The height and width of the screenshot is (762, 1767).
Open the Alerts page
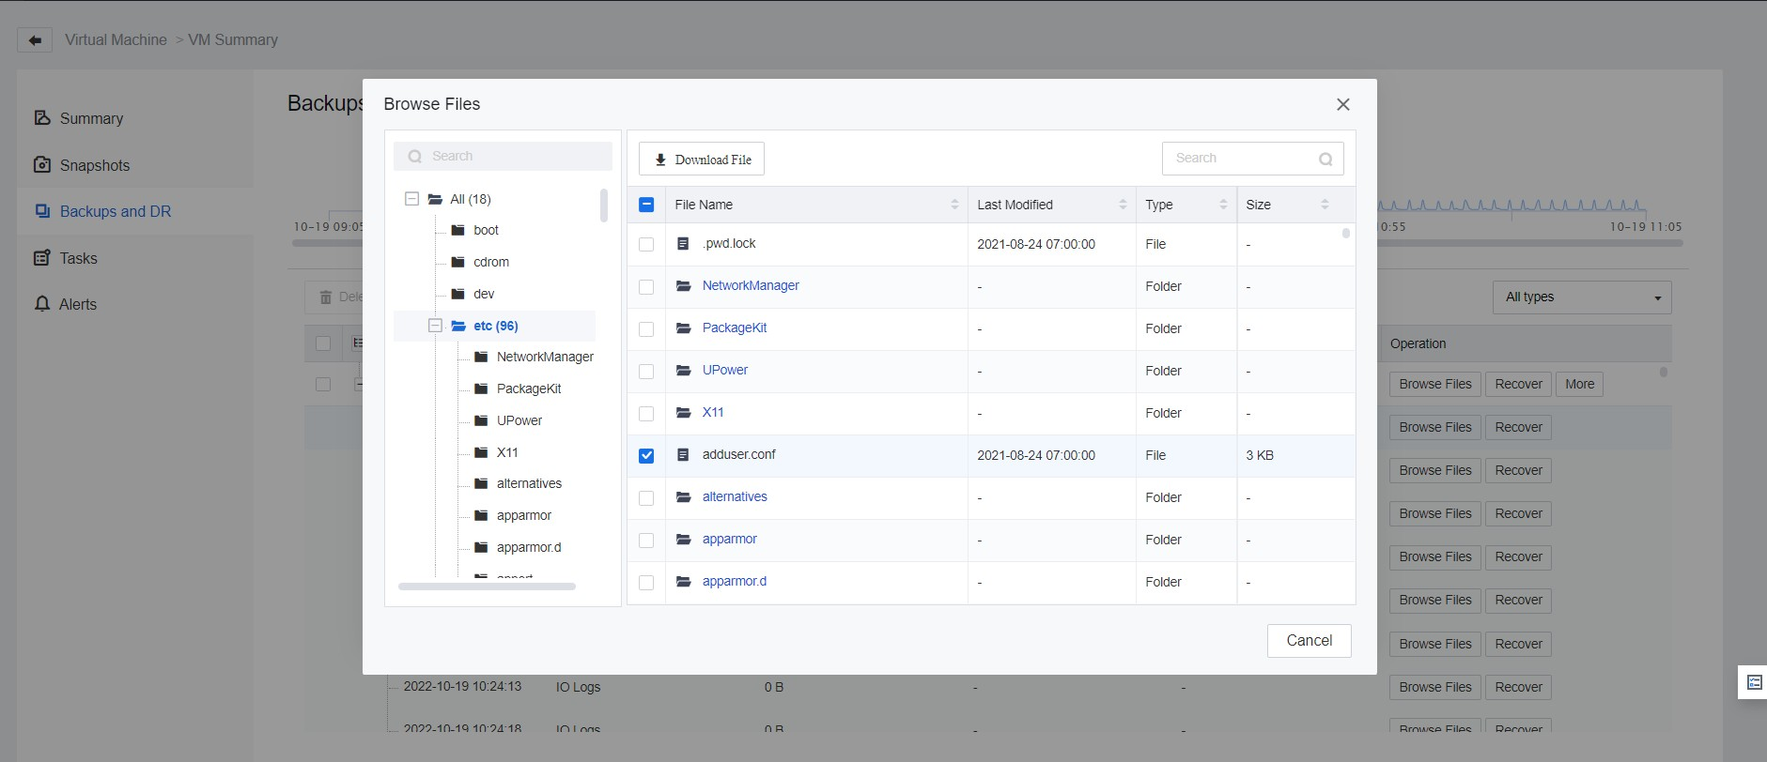(78, 304)
